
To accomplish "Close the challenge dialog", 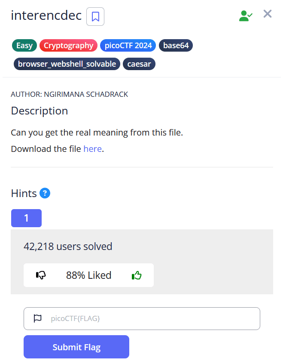I will click(268, 14).
